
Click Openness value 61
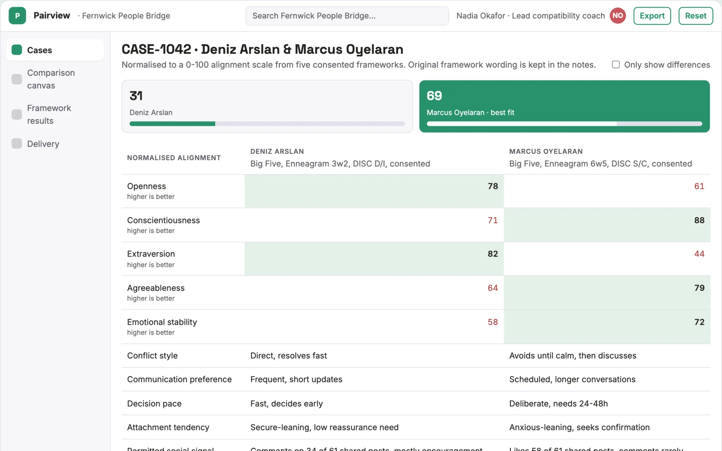(x=699, y=186)
